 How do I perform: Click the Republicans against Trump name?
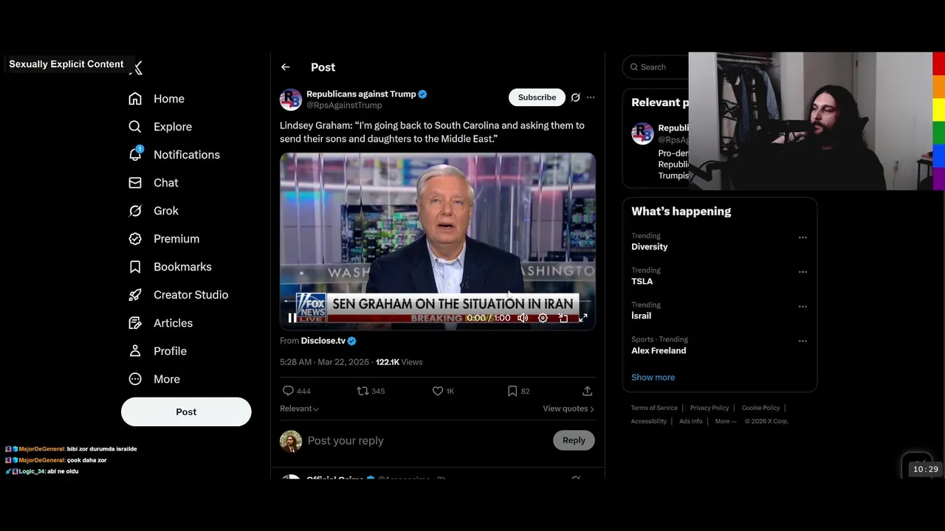click(x=361, y=94)
